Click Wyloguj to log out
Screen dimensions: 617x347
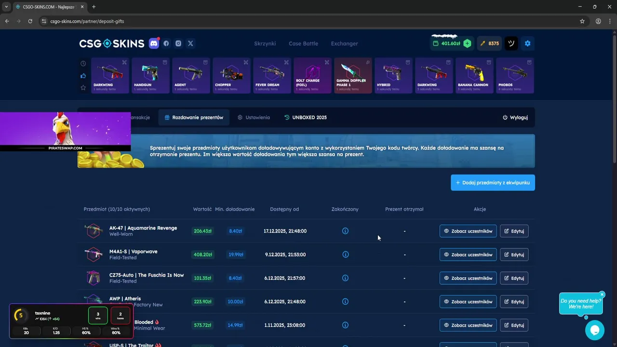tap(515, 118)
